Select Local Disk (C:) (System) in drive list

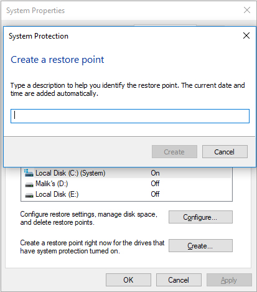pos(126,173)
